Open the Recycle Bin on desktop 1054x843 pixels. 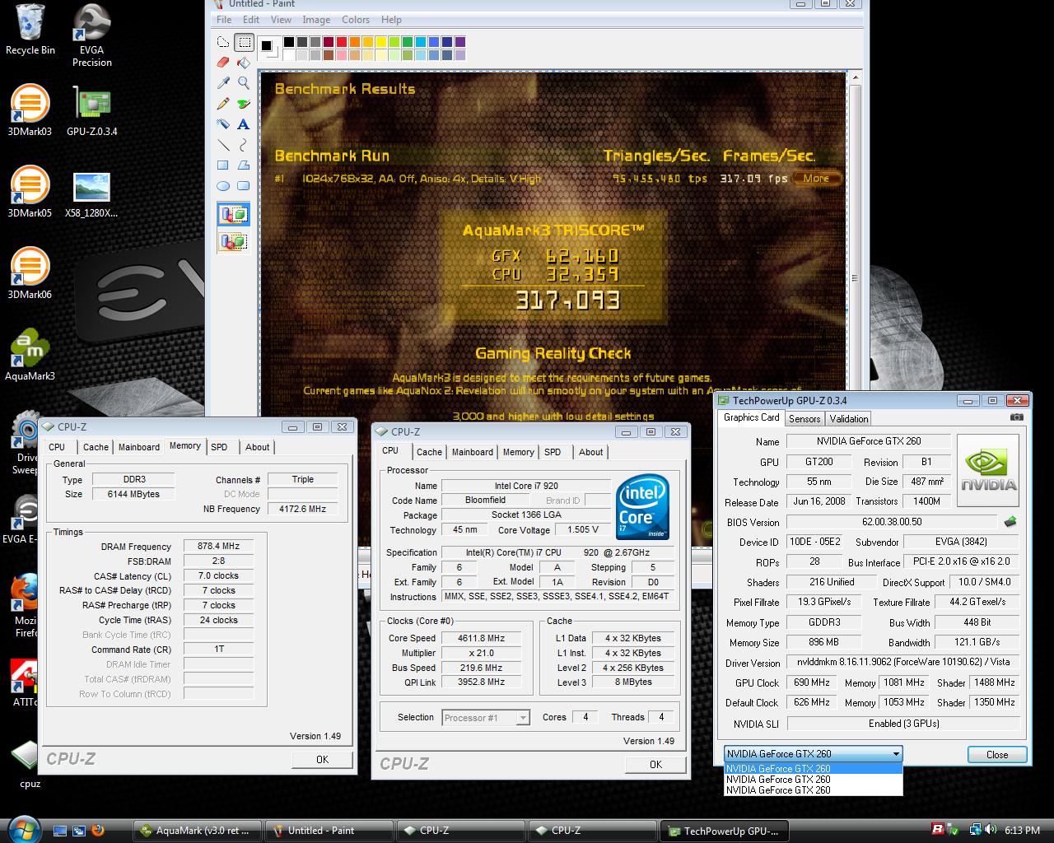click(x=30, y=30)
